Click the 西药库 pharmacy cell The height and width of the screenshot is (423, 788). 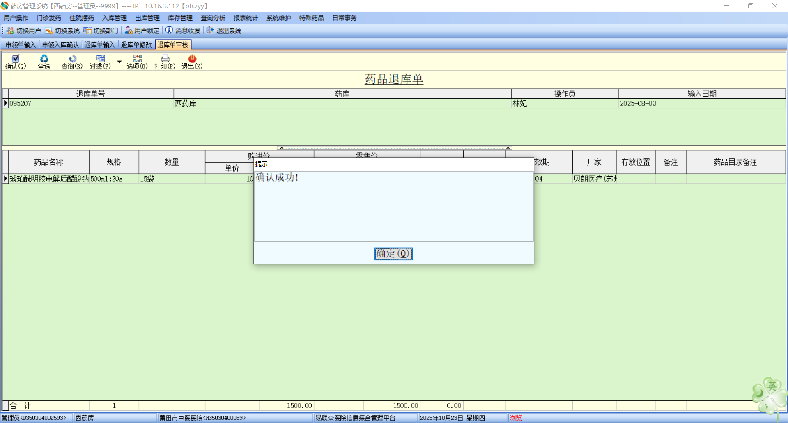click(342, 103)
